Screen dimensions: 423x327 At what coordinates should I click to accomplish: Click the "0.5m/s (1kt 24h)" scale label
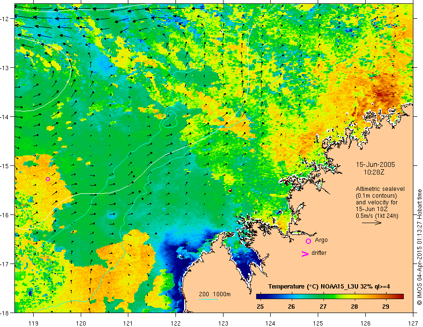click(377, 216)
